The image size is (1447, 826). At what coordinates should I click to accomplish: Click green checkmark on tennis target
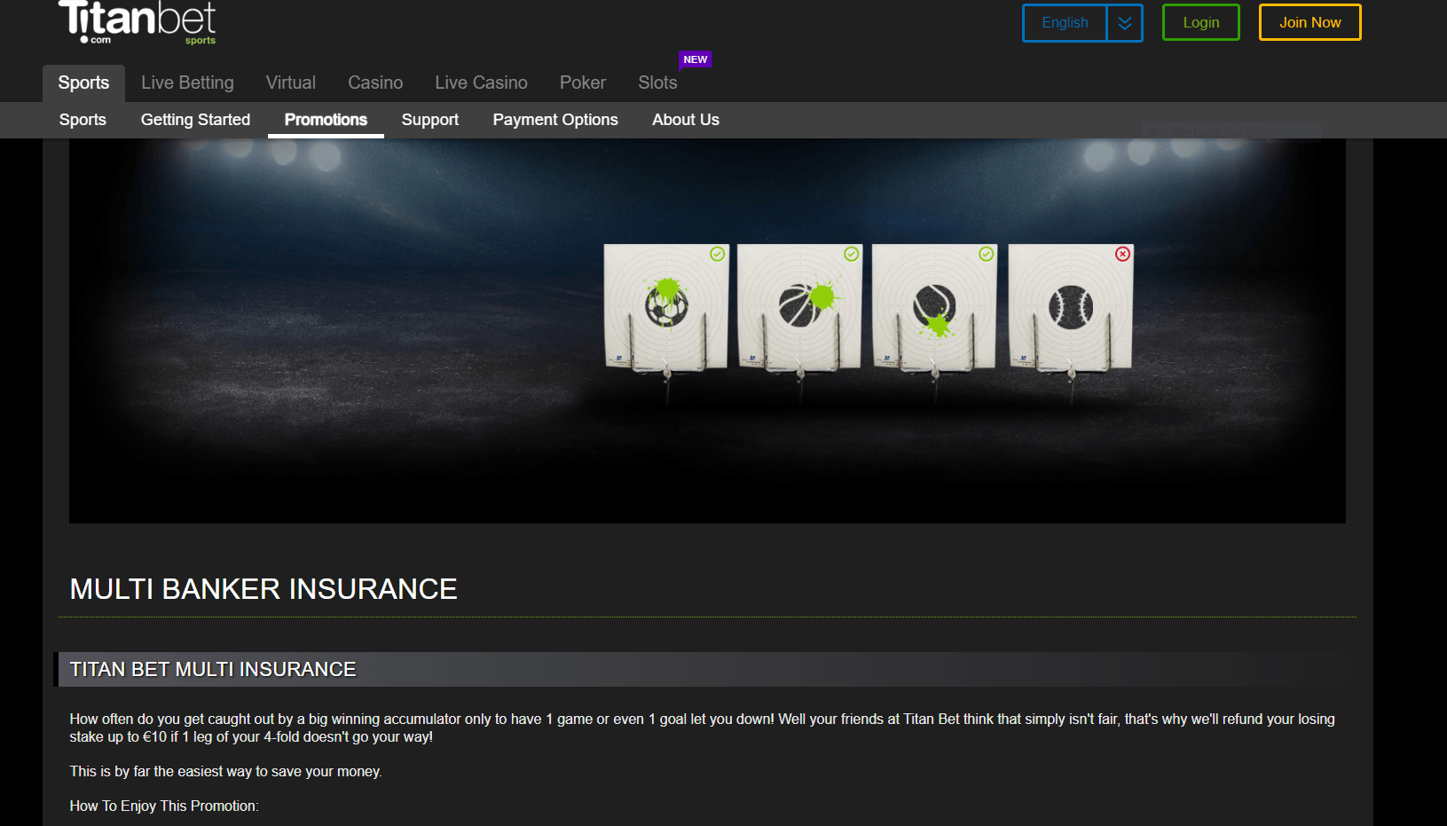pos(986,255)
